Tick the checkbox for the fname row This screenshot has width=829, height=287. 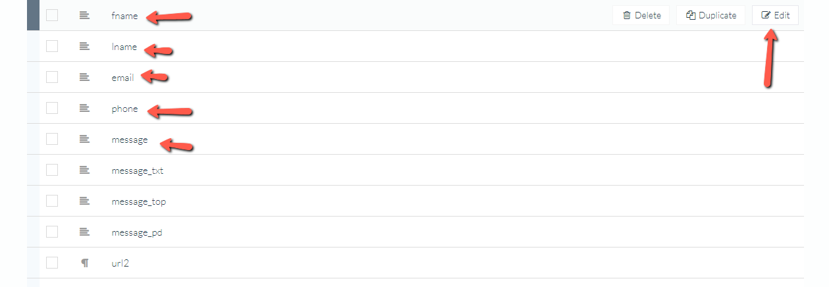(52, 15)
